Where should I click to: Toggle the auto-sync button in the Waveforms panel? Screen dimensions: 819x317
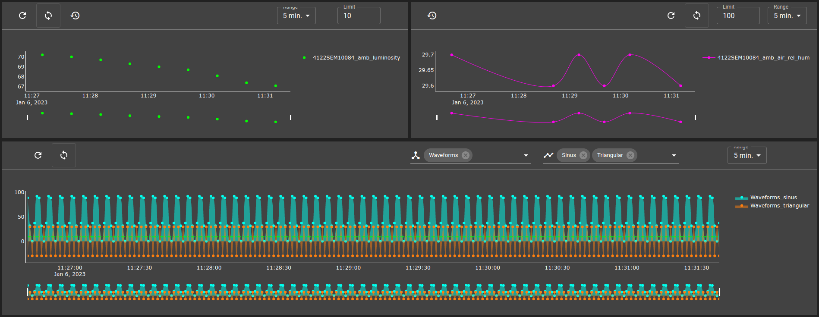click(64, 155)
